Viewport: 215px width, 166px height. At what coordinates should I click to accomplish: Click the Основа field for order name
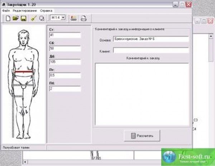[x=151, y=39]
